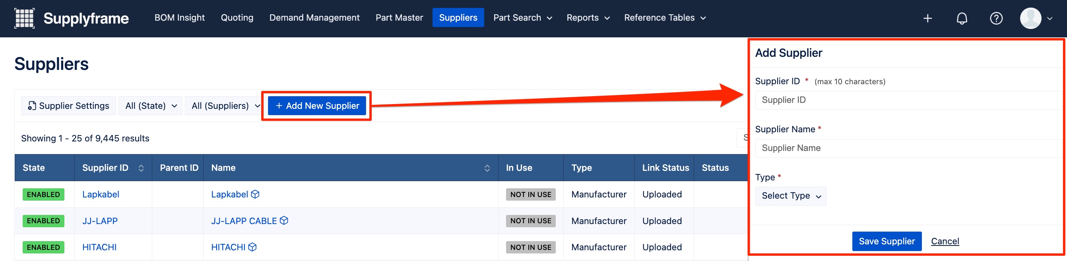Focus the Supplier Name input field
1067x261 pixels.
(x=909, y=148)
